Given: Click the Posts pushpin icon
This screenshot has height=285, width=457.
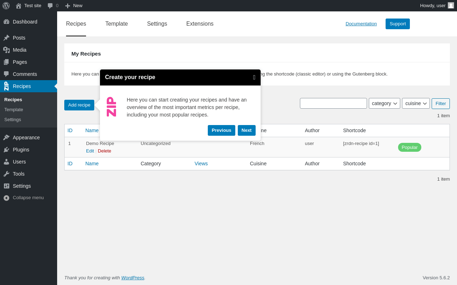Looking at the screenshot, I should (x=6, y=38).
